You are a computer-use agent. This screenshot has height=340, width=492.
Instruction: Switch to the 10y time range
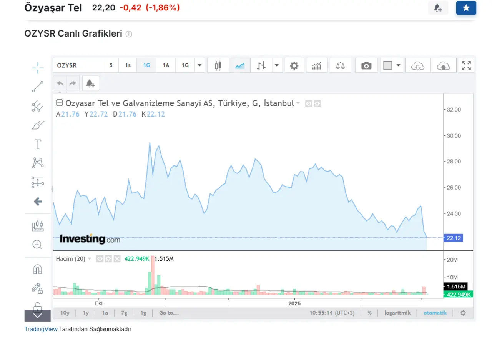[65, 313]
